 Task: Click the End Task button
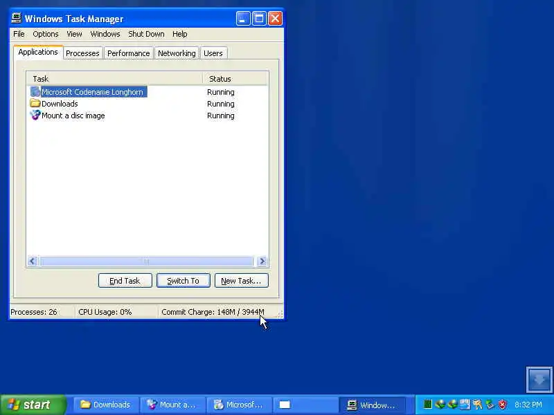(x=125, y=281)
